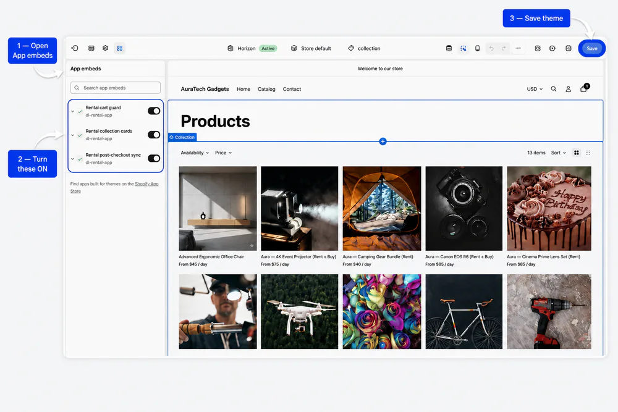This screenshot has height=412, width=618.
Task: Open the Price filter dropdown
Action: (224, 153)
